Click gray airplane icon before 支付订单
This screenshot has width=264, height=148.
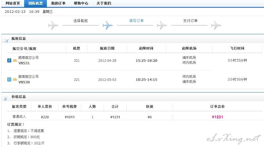pyautogui.click(x=162, y=25)
